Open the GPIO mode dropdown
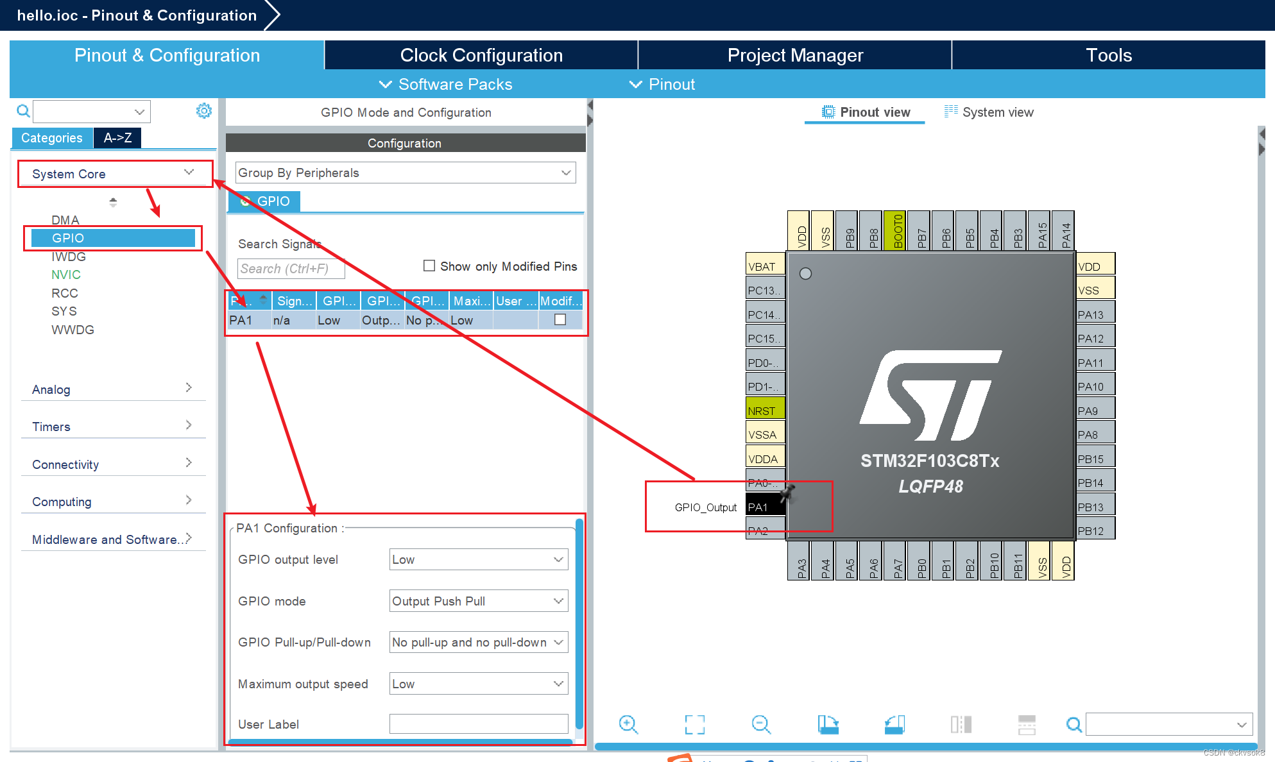Screen dimensions: 1275x762 478,601
